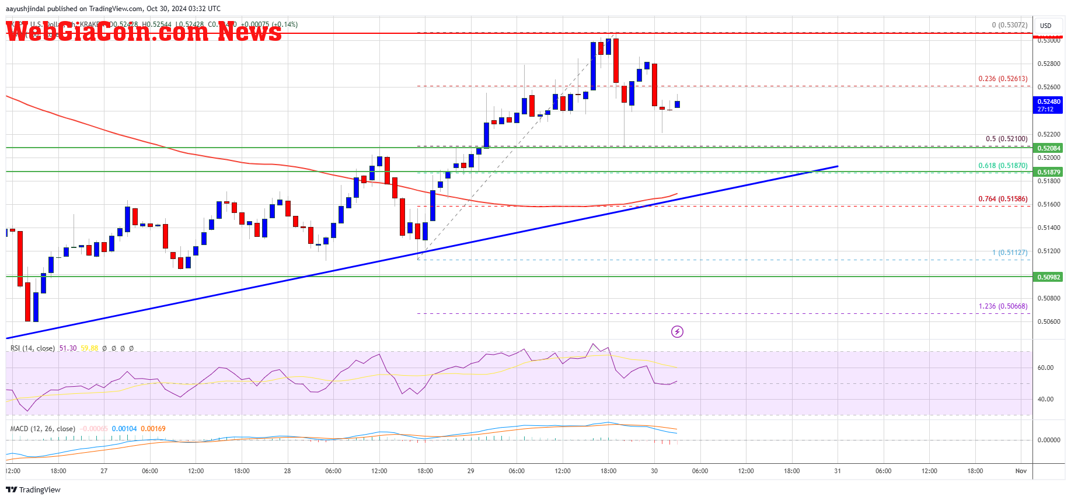
Task: Click the USD currency label
Action: [1045, 26]
